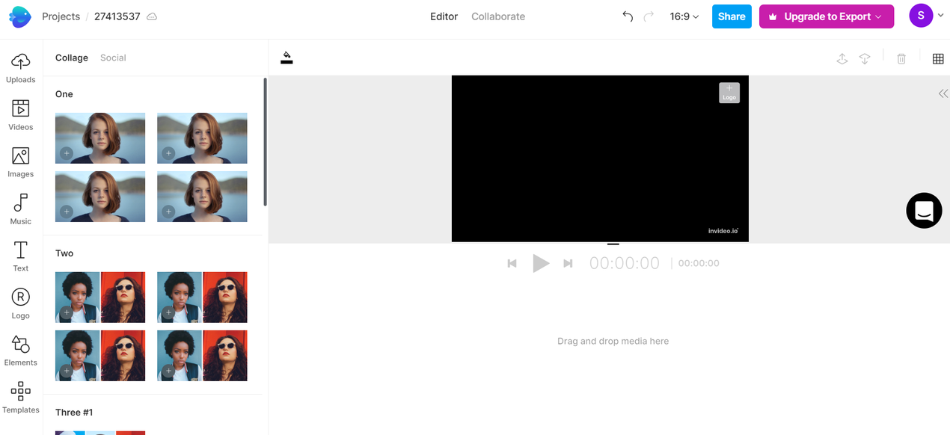Image resolution: width=950 pixels, height=435 pixels.
Task: Add the first One collage layout
Action: [x=100, y=138]
